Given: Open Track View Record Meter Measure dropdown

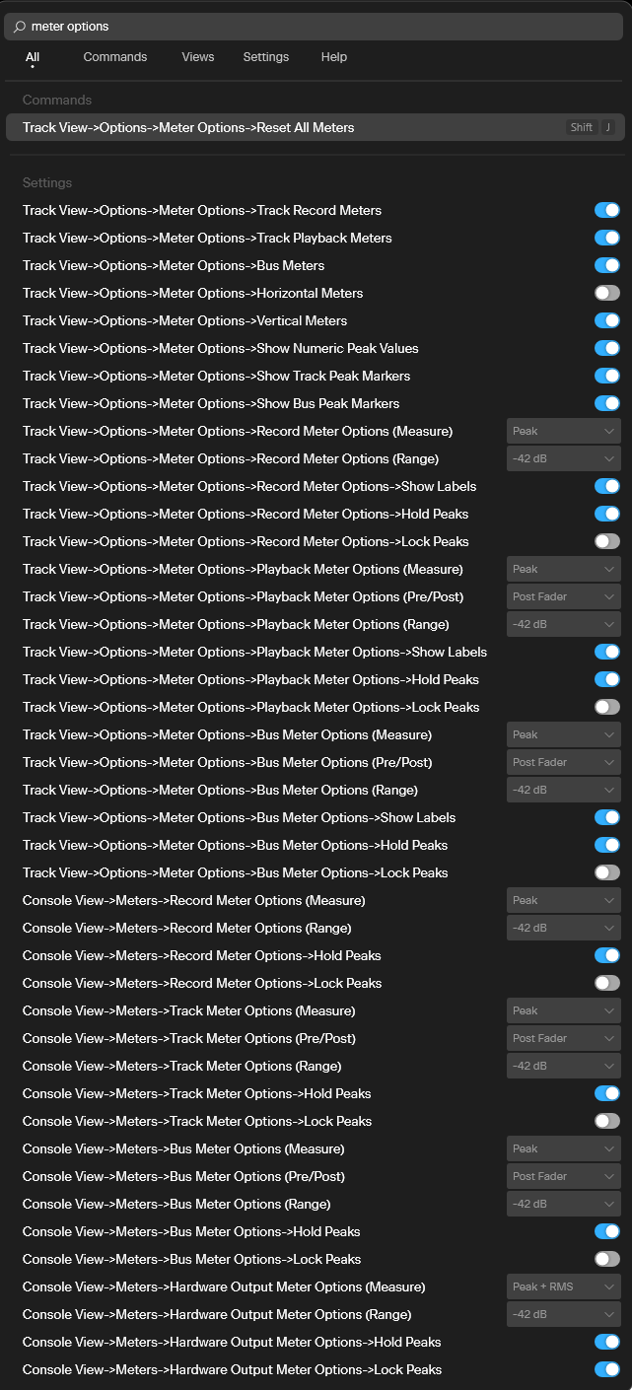Looking at the screenshot, I should pos(563,431).
